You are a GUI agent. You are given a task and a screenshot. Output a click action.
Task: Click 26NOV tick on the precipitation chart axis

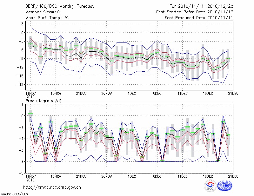[106, 176]
